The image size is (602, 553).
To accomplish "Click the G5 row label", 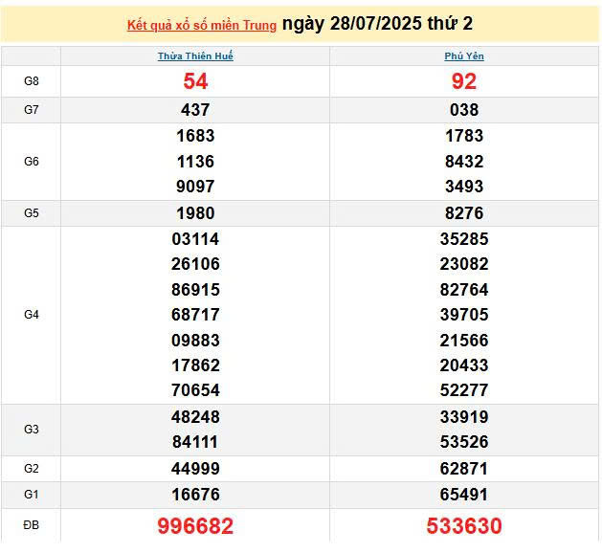I will coord(31,213).
